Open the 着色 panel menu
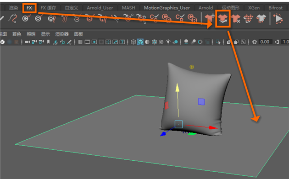This screenshot has height=179, width=289. [x=17, y=34]
